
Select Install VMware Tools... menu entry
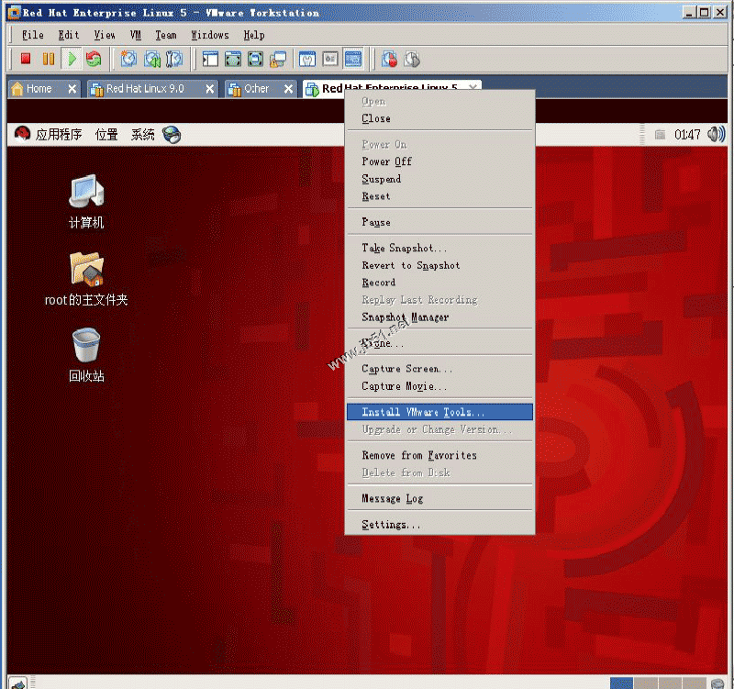pos(439,412)
